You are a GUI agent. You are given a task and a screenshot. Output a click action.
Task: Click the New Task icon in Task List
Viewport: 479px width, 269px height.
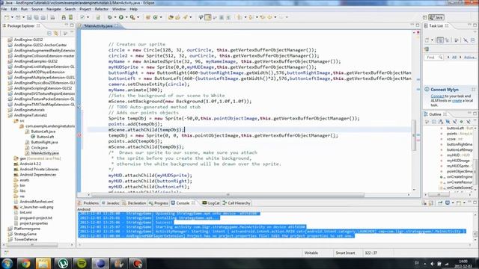[427, 40]
